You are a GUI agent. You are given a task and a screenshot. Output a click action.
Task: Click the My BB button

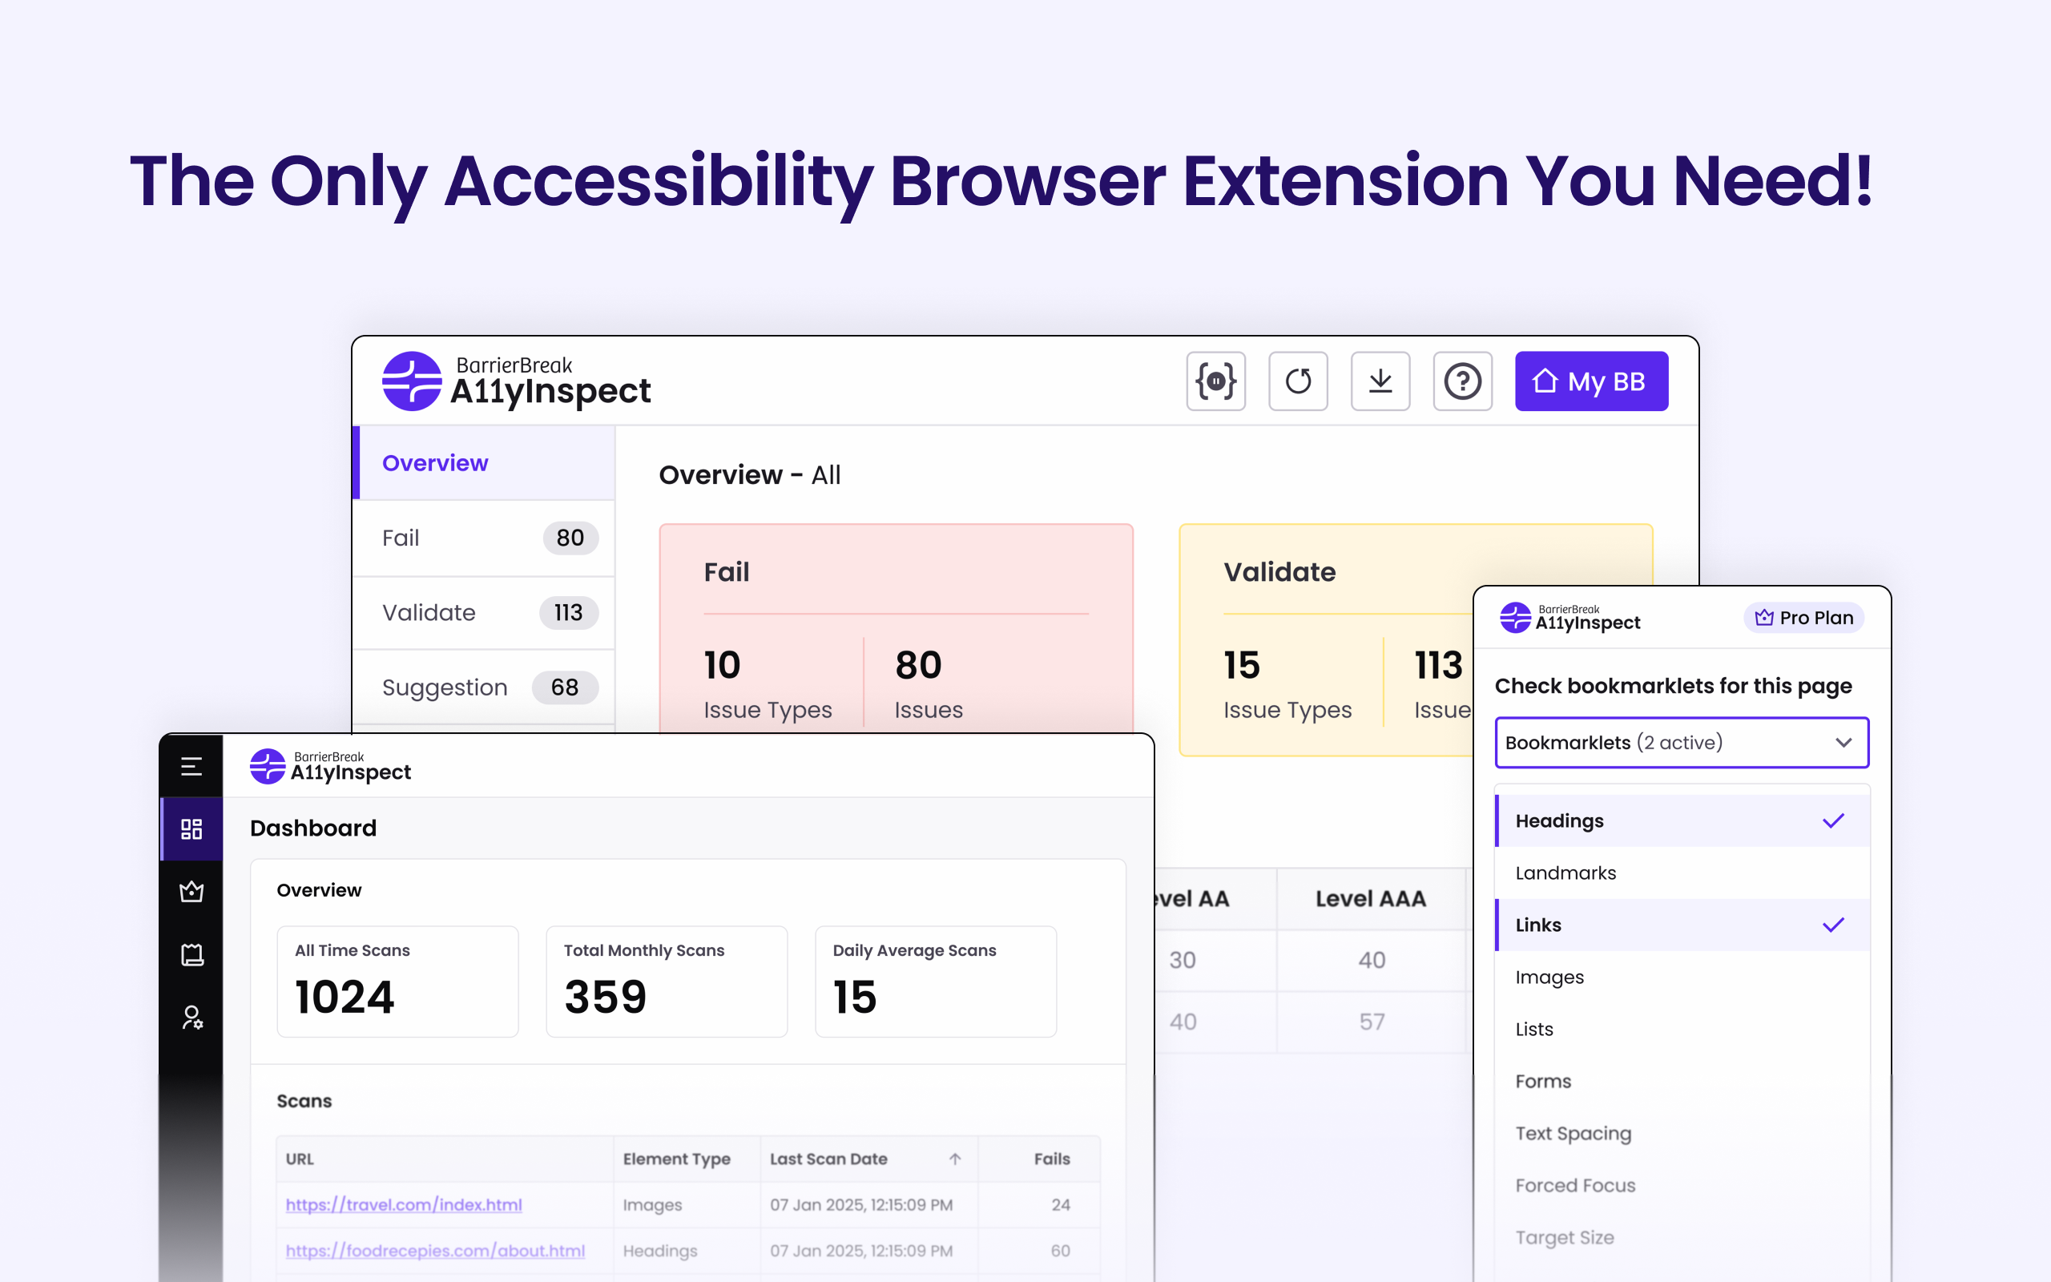point(1591,381)
